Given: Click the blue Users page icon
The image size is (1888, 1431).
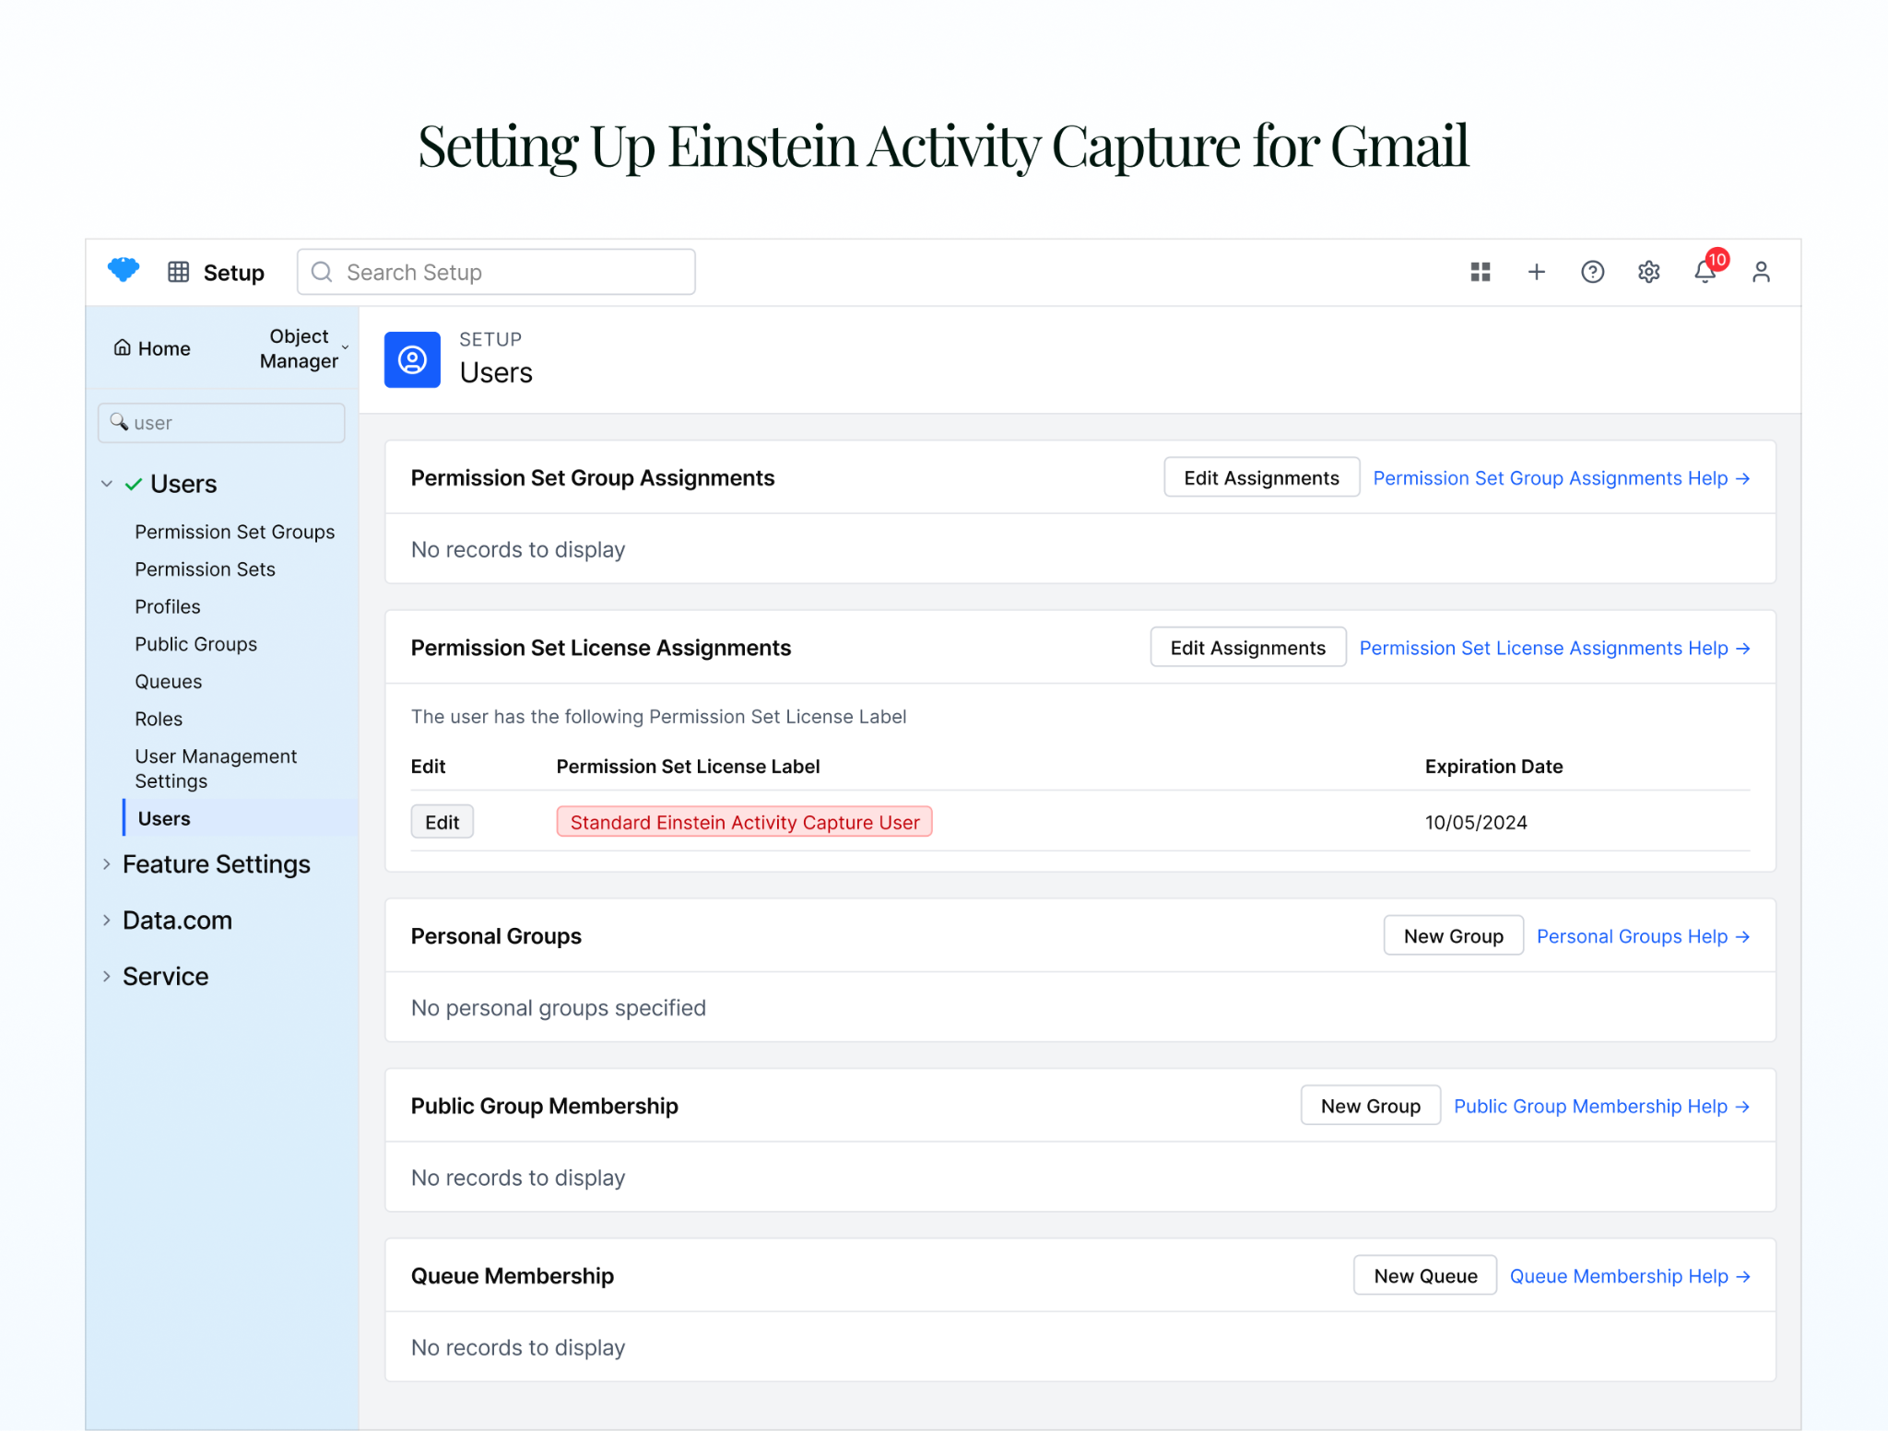Looking at the screenshot, I should tap(412, 359).
